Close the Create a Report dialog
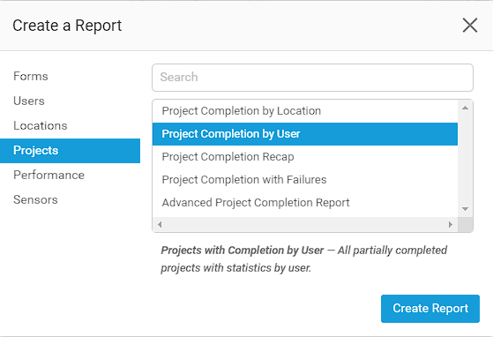Image resolution: width=493 pixels, height=337 pixels. [x=470, y=26]
